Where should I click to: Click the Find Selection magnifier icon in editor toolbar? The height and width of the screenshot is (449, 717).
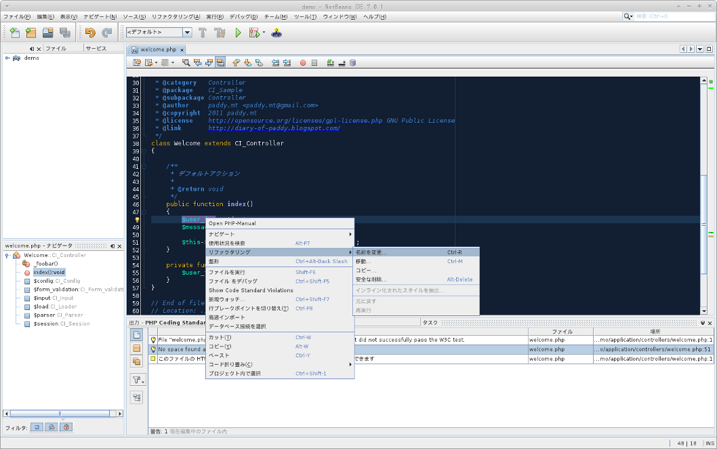click(x=186, y=62)
